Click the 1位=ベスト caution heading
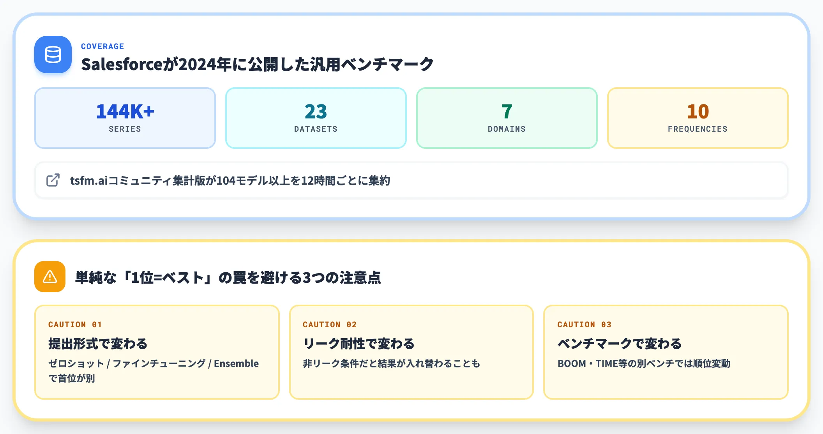Viewport: 823px width, 434px height. click(228, 277)
